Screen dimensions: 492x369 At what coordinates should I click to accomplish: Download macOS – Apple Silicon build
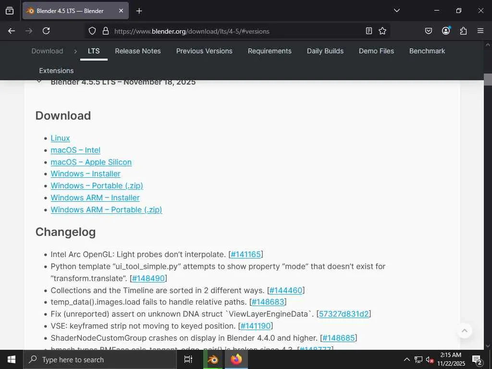tap(91, 162)
